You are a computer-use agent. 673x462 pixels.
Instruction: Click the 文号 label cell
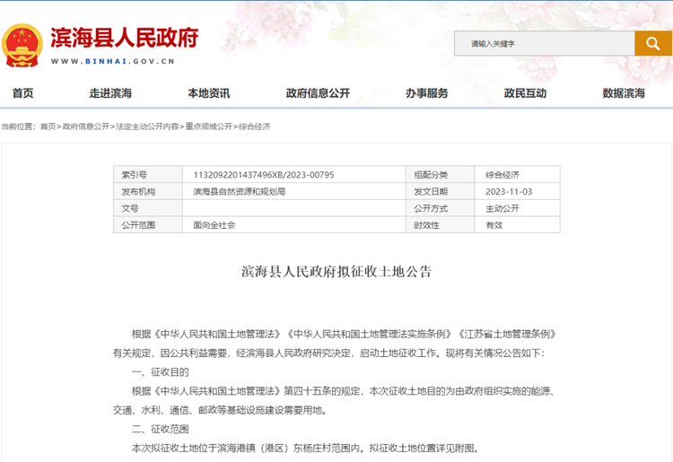148,208
